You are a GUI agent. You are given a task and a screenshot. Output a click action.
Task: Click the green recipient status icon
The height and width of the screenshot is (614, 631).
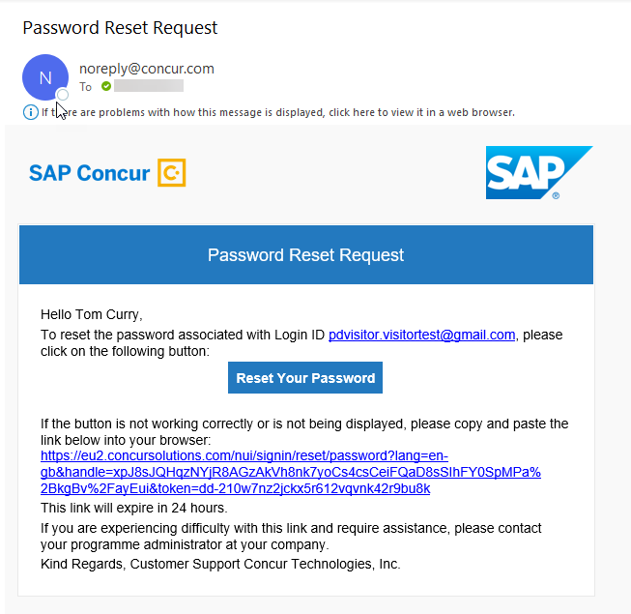coord(105,86)
